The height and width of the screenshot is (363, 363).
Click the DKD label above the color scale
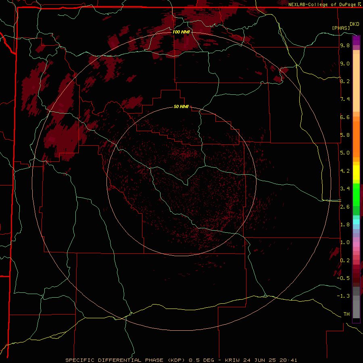click(355, 24)
